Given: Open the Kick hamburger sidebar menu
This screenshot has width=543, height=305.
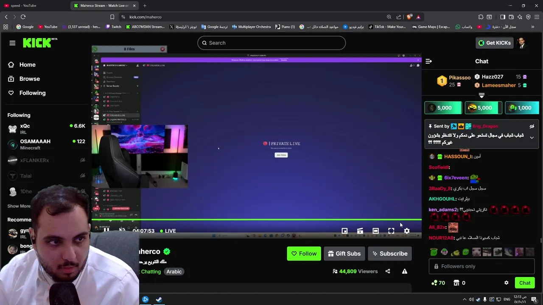Looking at the screenshot, I should click(x=12, y=43).
